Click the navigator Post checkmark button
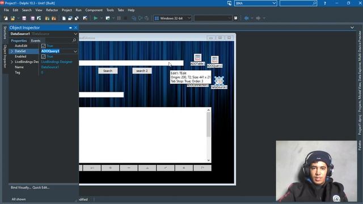363x204 pixels. tap(166, 168)
